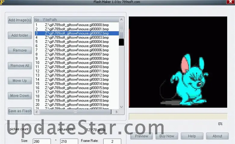Click the Add folder button

20,35
